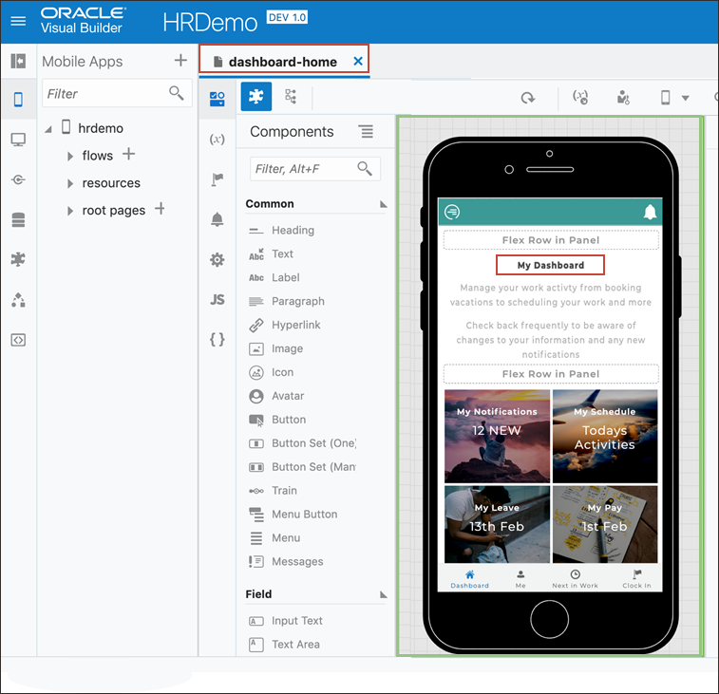Select the dashboard-home tab
The height and width of the screenshot is (694, 719).
point(282,62)
